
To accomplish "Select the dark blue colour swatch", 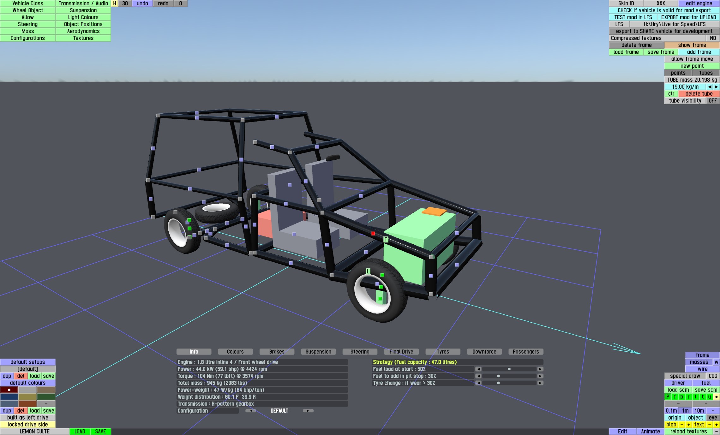I will pos(9,397).
